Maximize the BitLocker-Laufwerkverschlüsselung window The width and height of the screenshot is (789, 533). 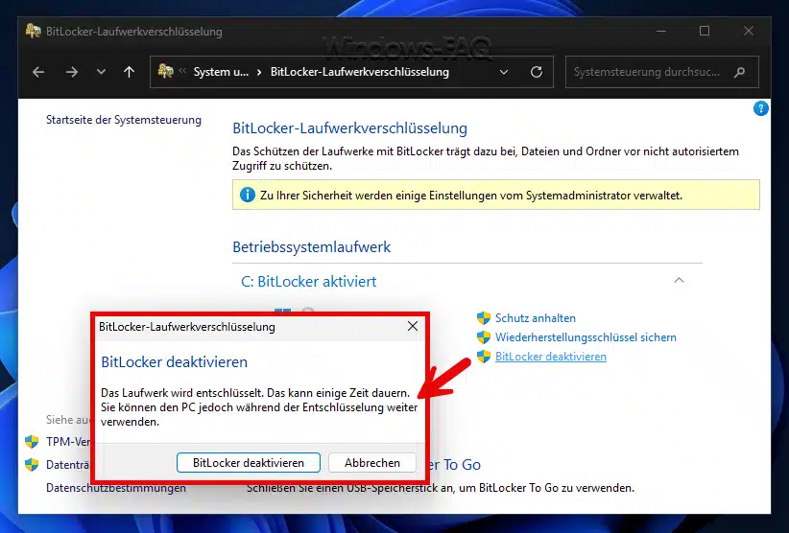(x=705, y=31)
